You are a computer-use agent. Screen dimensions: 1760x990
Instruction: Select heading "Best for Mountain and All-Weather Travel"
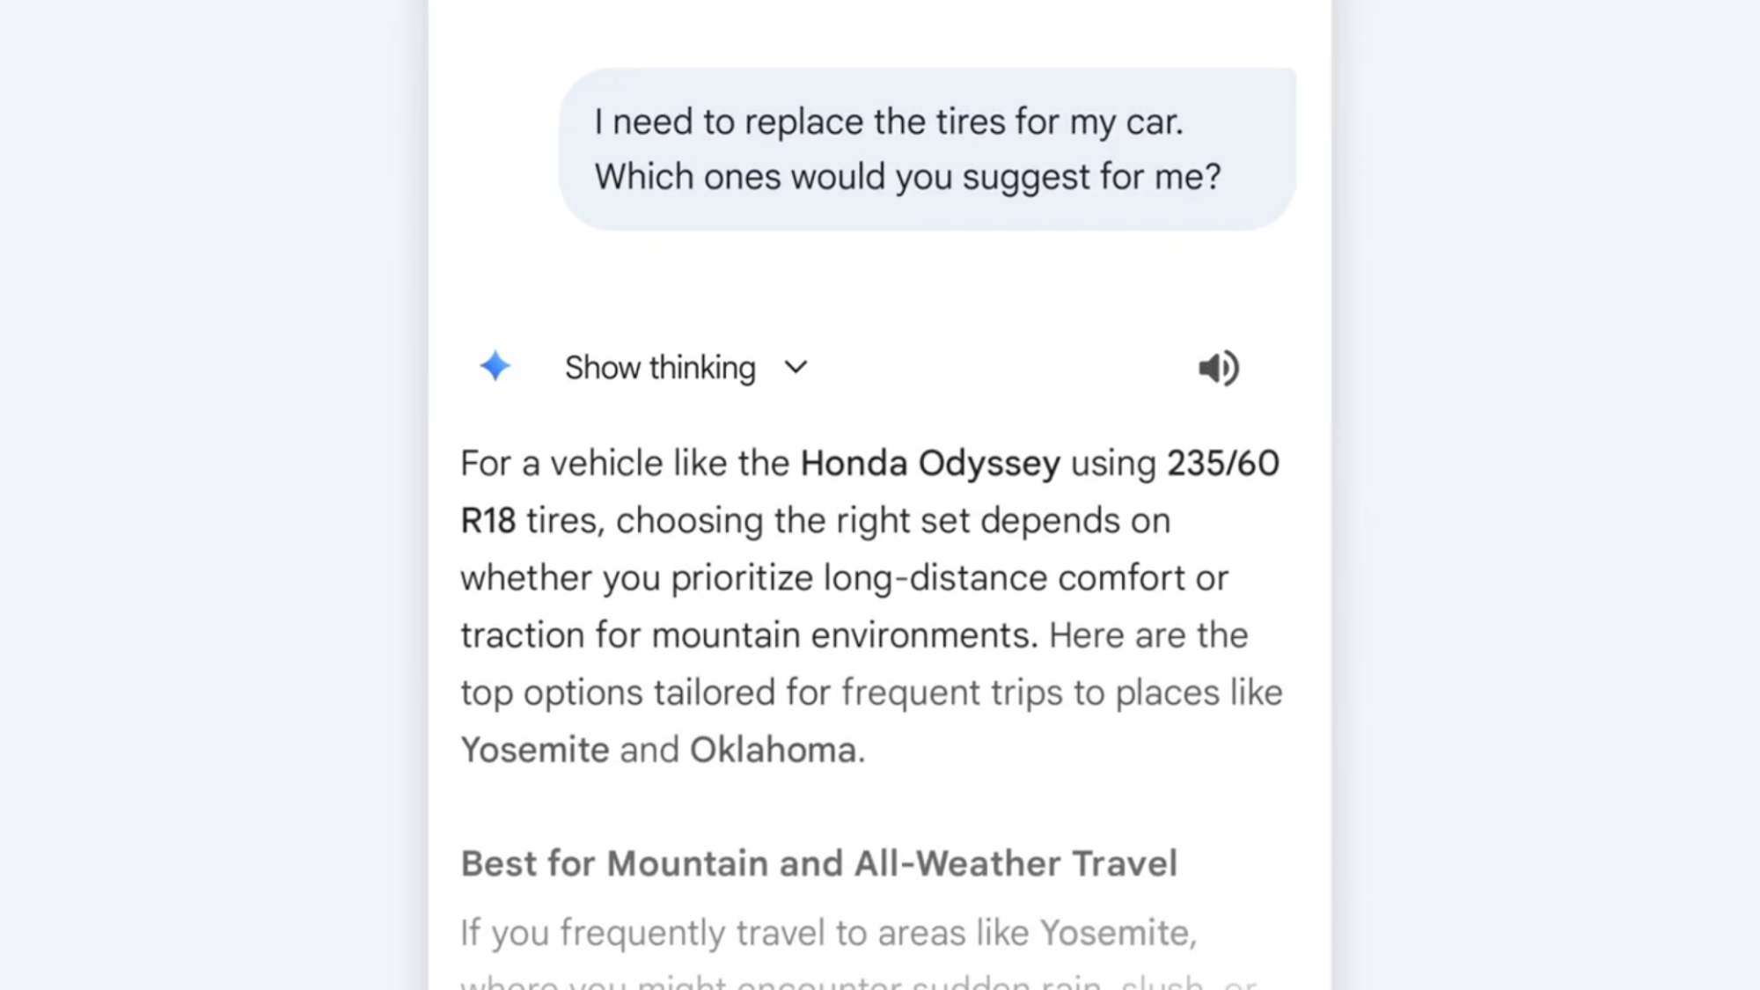[x=818, y=864]
